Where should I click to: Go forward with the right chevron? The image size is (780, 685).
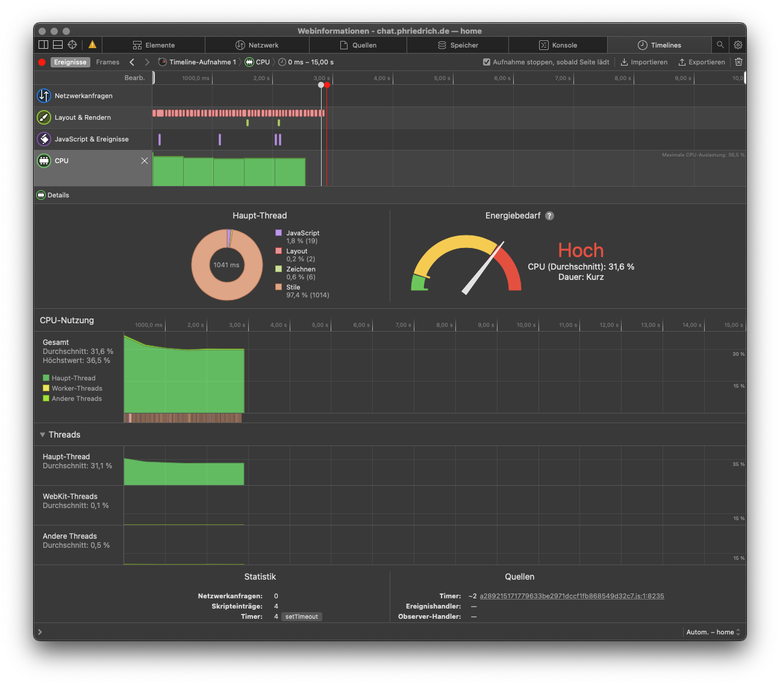147,62
